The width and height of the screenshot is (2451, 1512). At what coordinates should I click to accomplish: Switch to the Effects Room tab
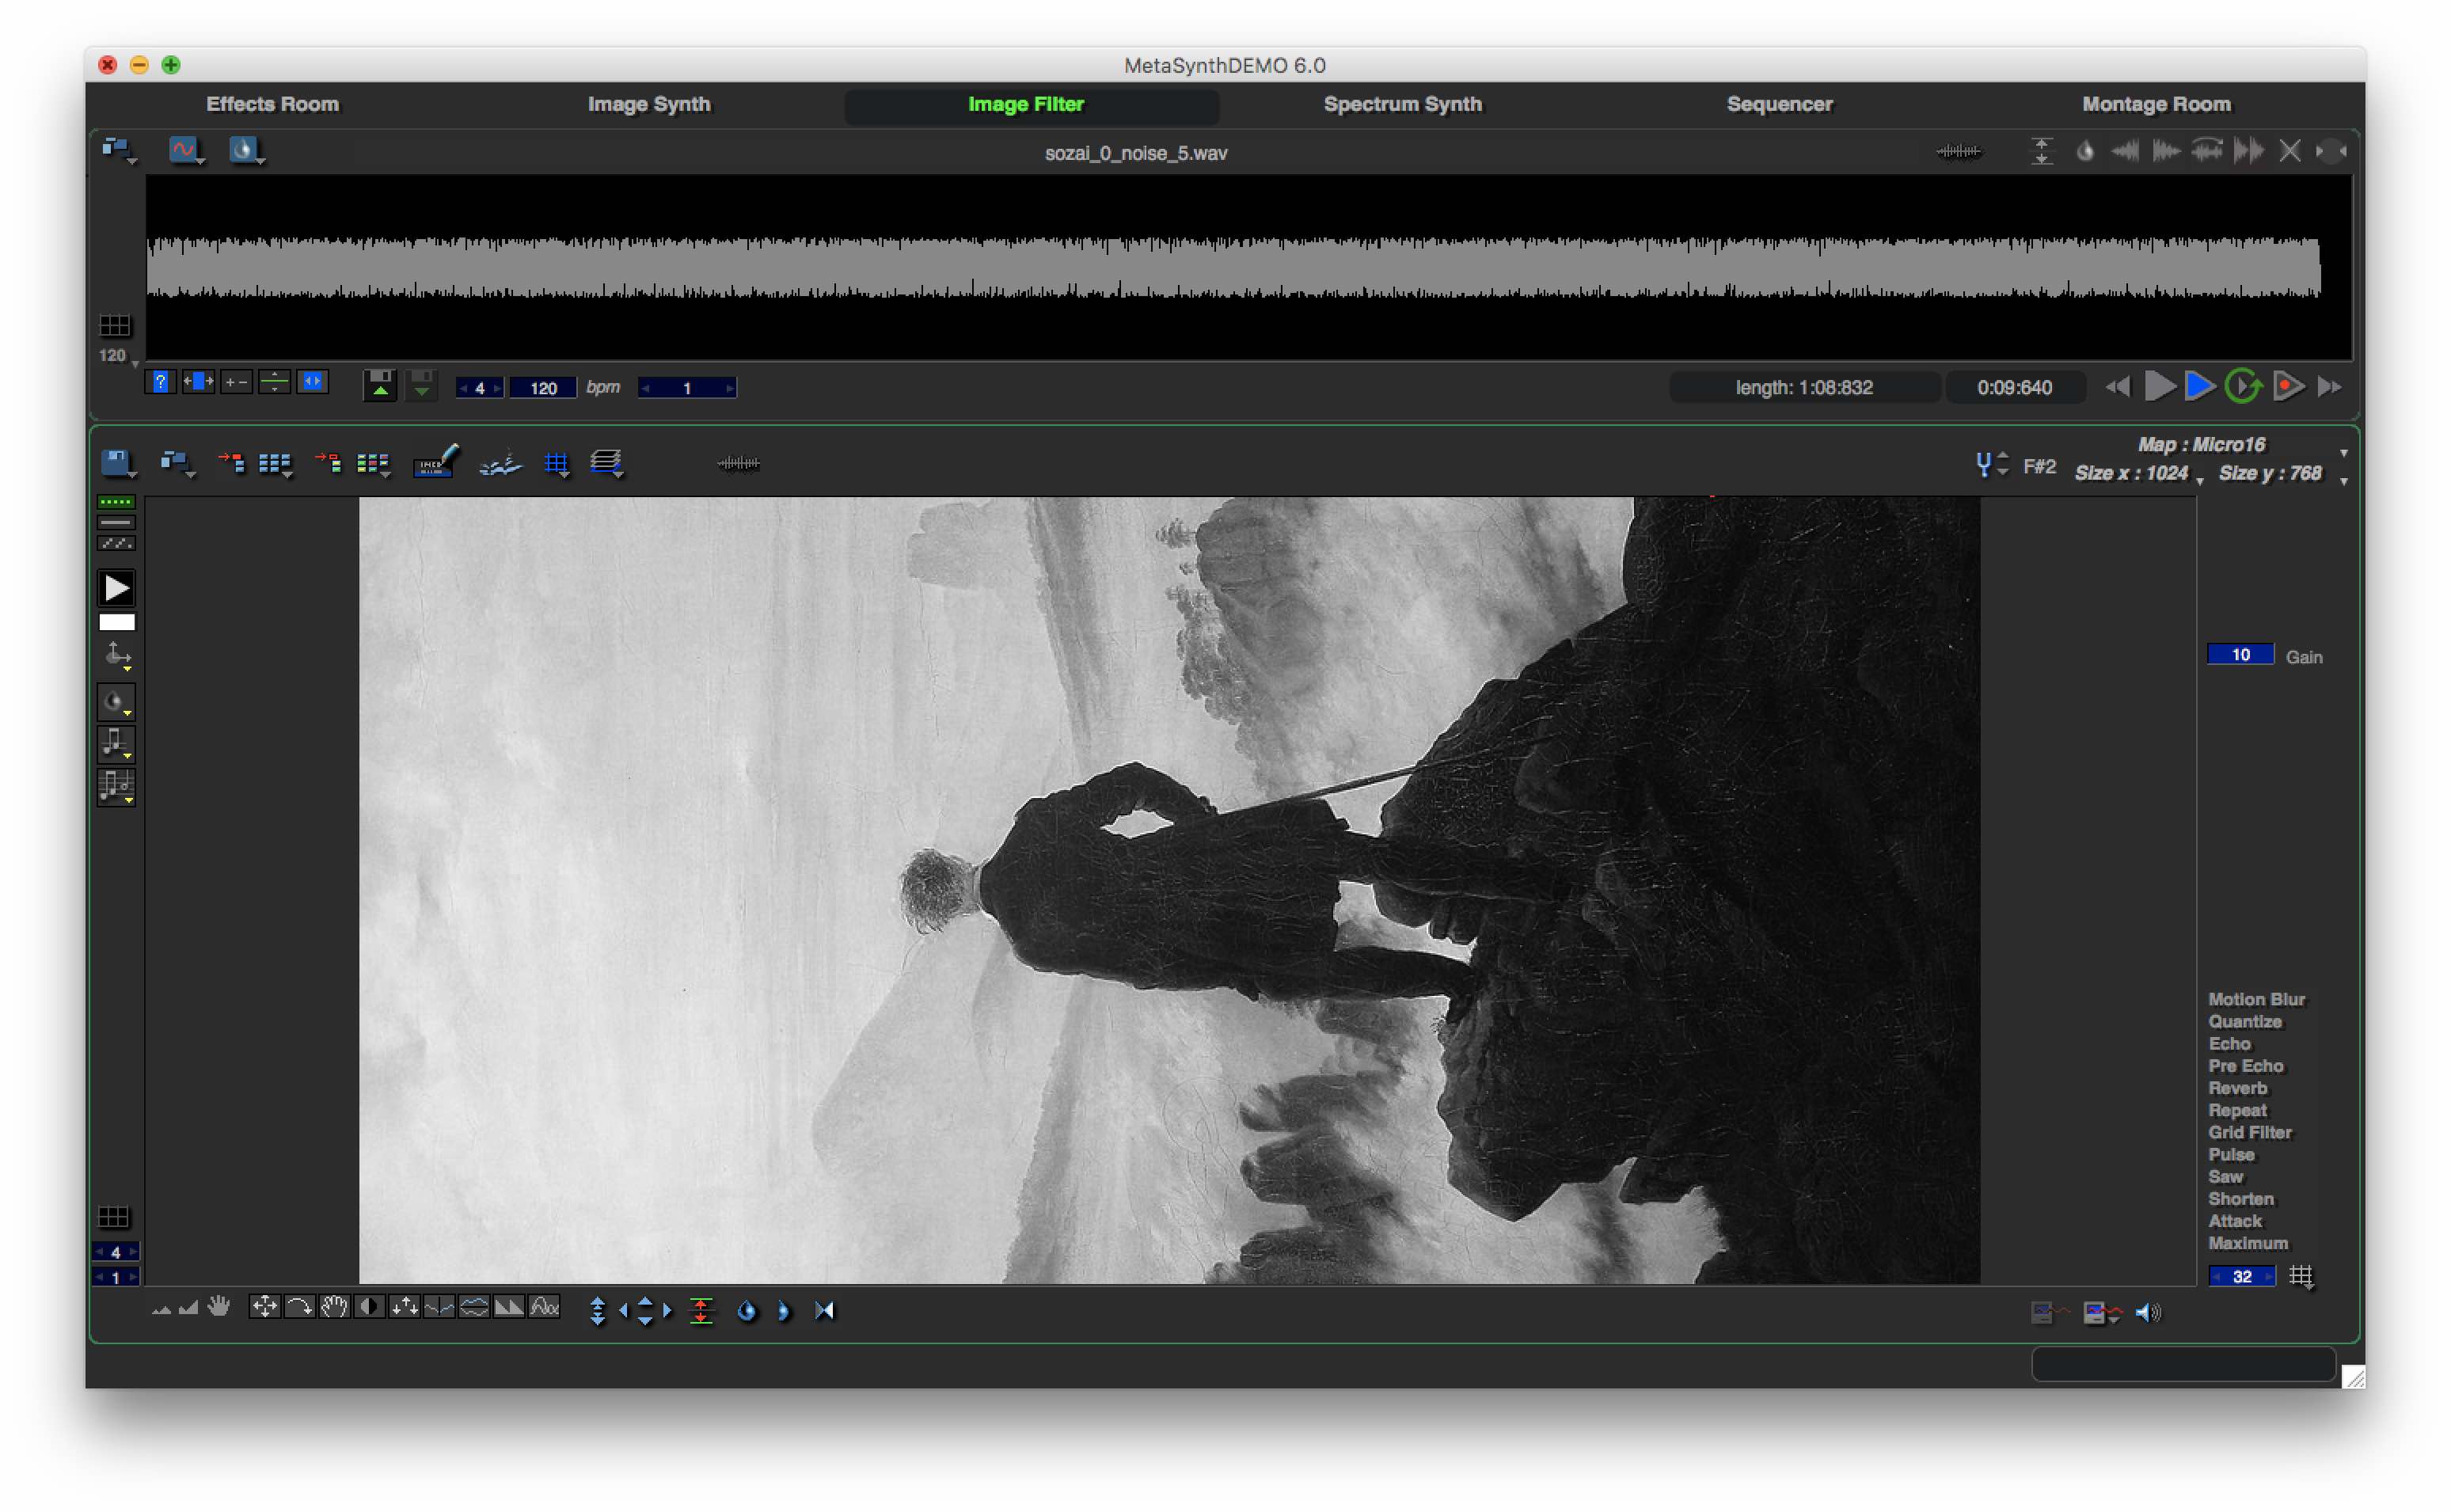(x=272, y=104)
